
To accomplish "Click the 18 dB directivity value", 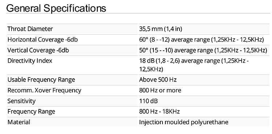I will click(194, 65).
